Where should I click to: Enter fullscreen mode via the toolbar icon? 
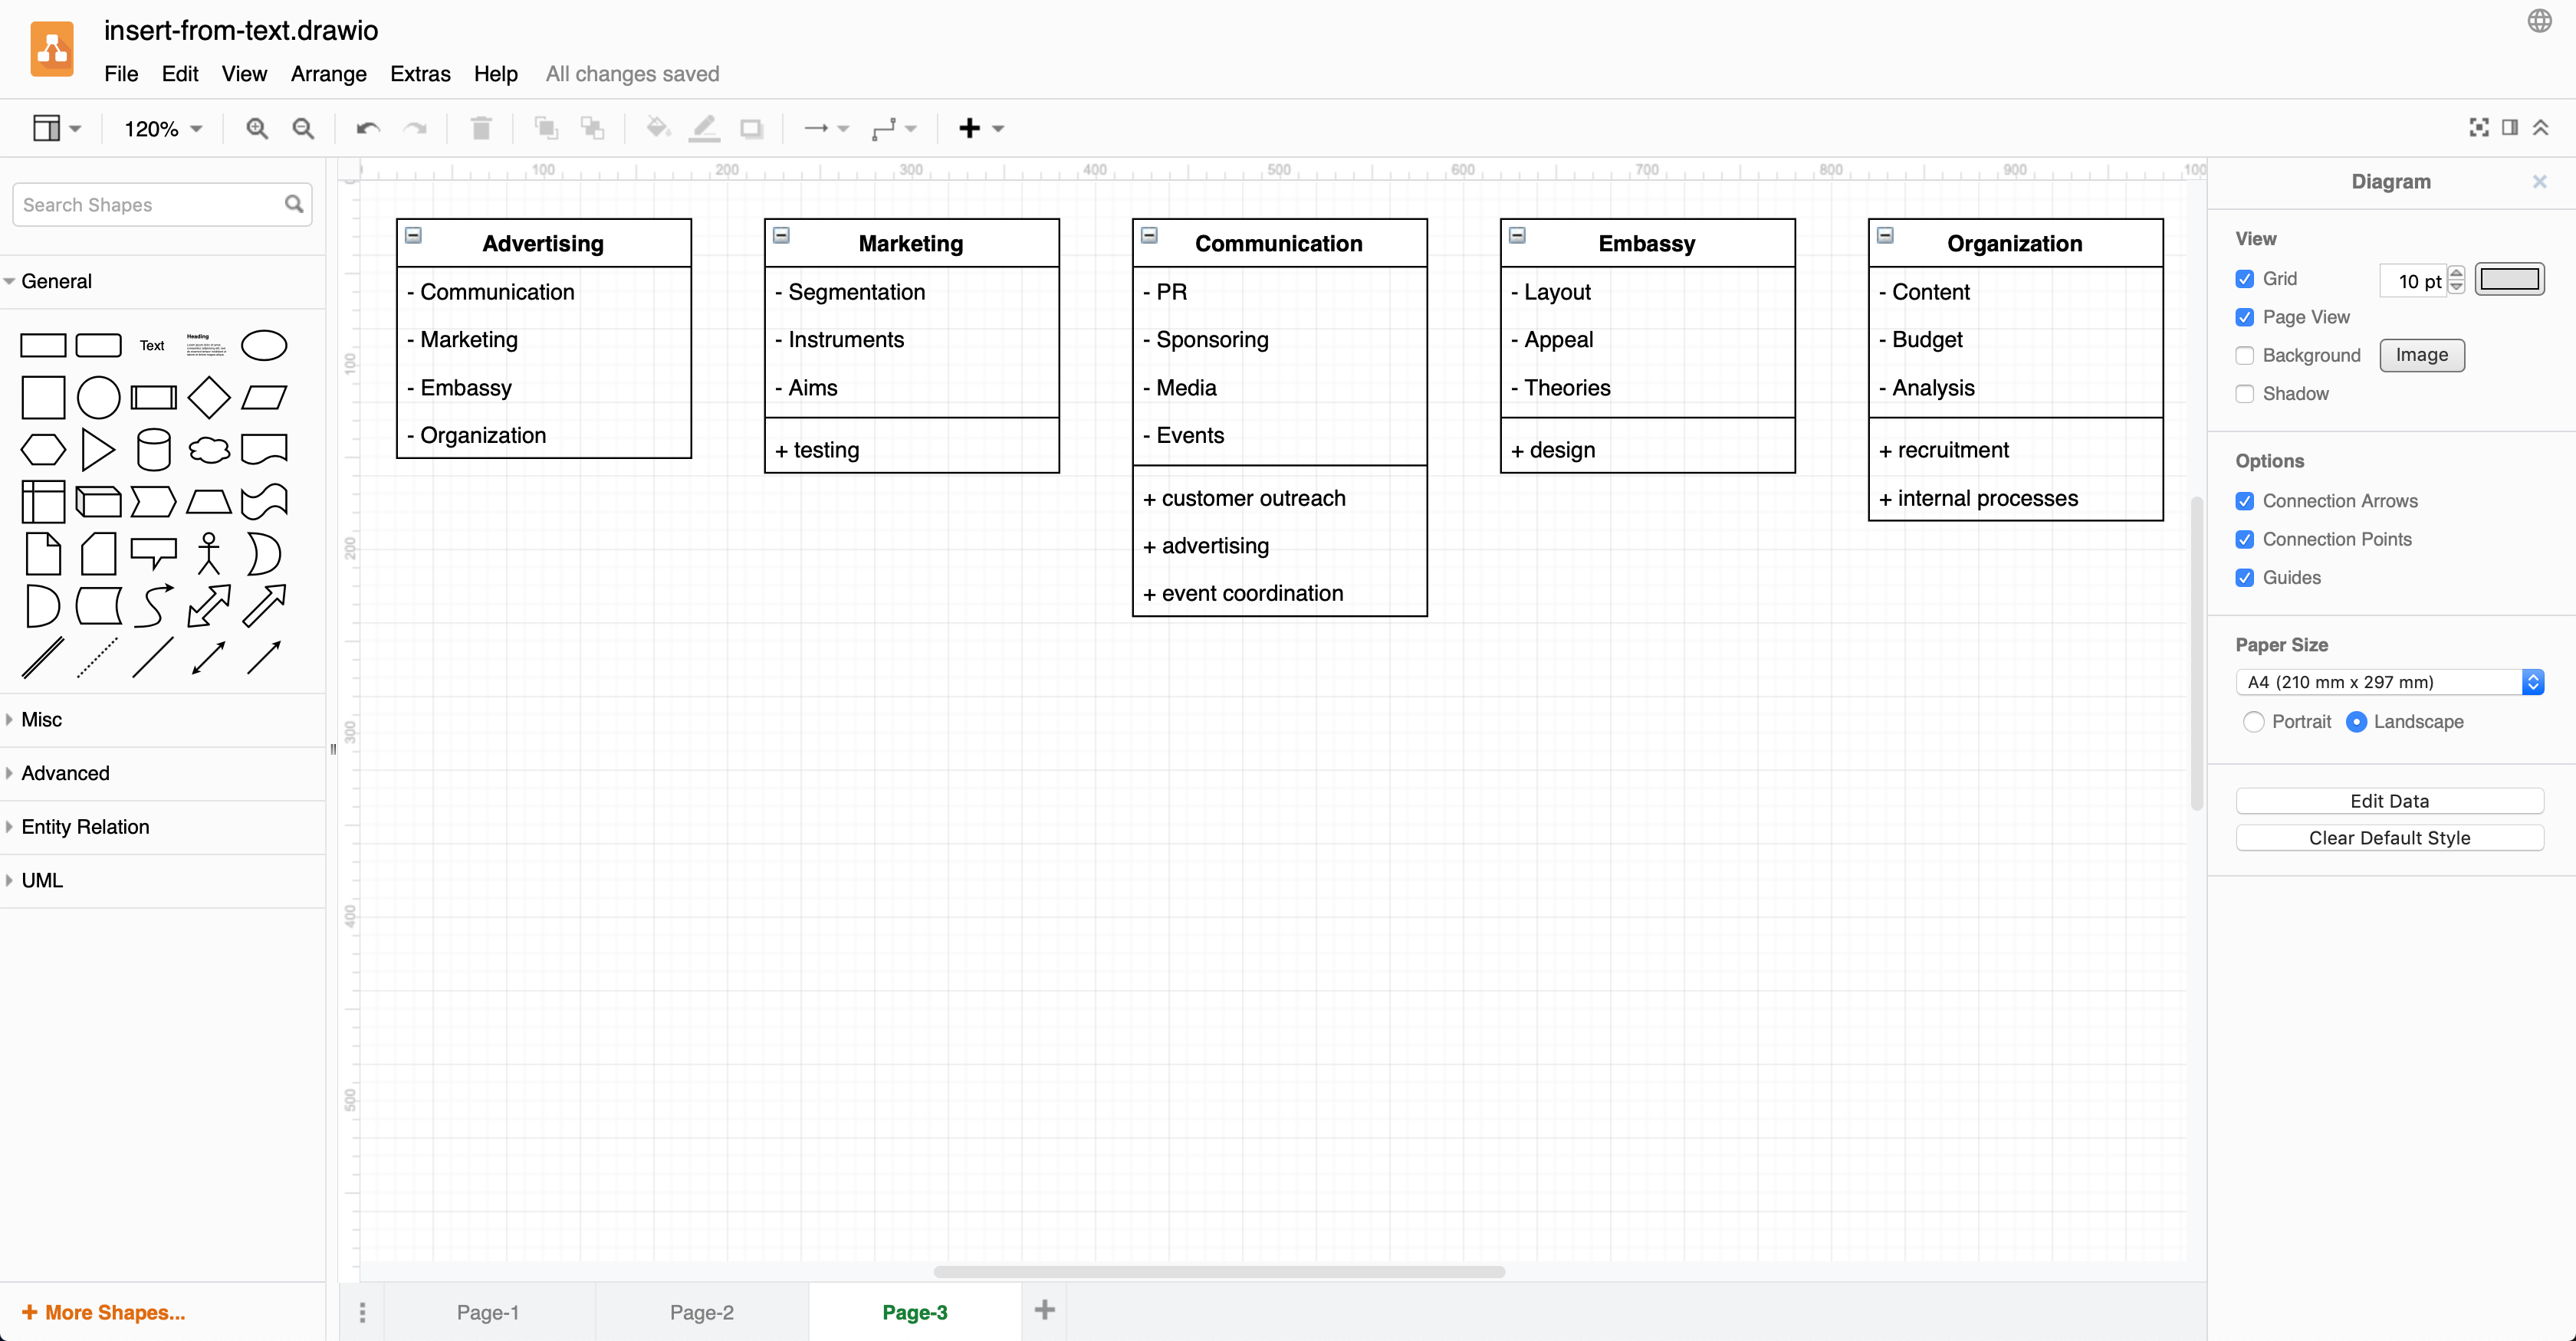pyautogui.click(x=2480, y=128)
